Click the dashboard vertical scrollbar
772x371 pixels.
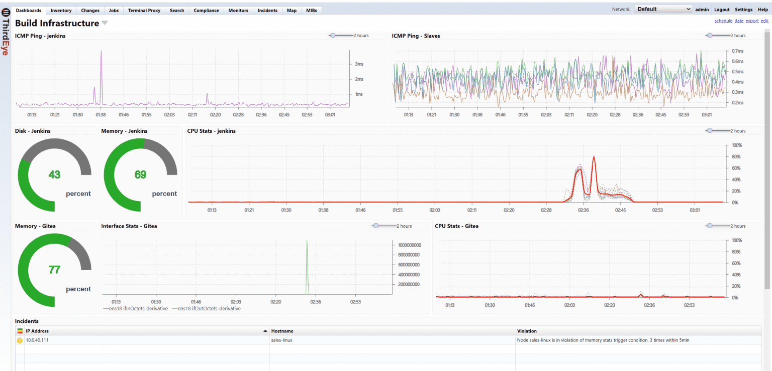click(767, 160)
